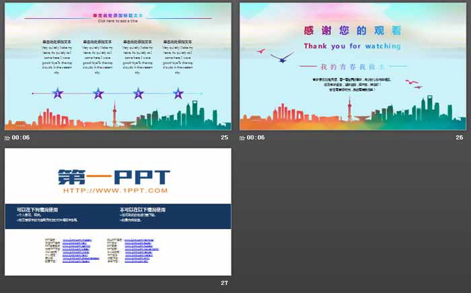Click the 00:06 timing under slide 25
471x293 pixels.
tap(22, 138)
